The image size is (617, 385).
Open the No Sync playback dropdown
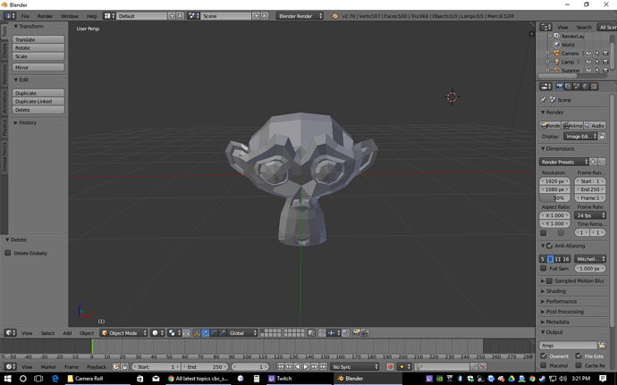click(x=355, y=366)
